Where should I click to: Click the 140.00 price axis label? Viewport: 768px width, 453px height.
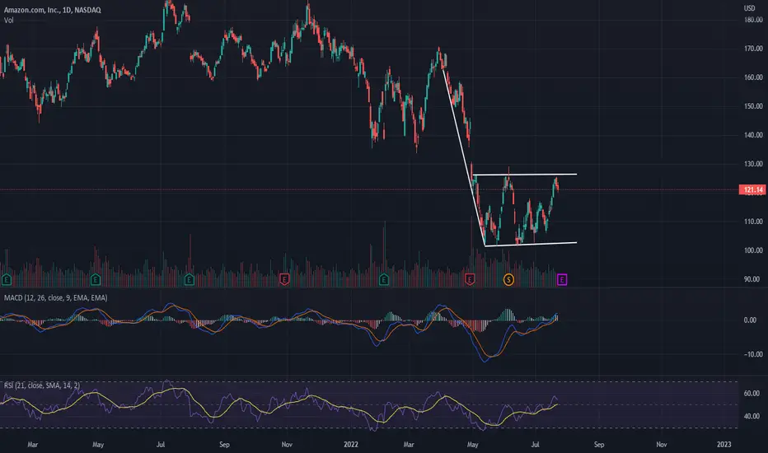pyautogui.click(x=753, y=135)
